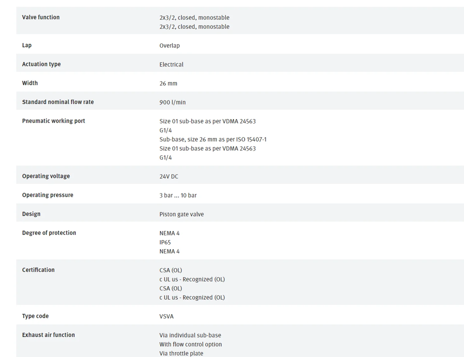Select the 900 l/min flow value
Viewport: 464px width, 357px height.
tap(172, 102)
